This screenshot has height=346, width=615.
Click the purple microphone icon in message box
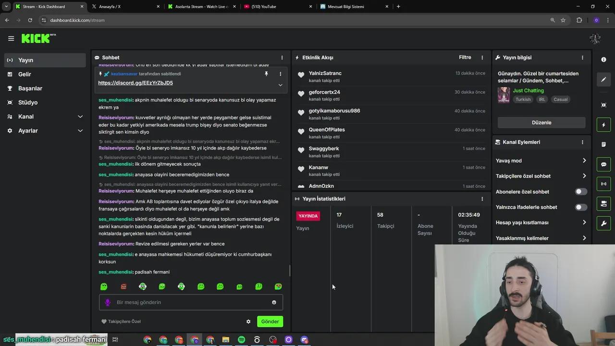pos(108,302)
